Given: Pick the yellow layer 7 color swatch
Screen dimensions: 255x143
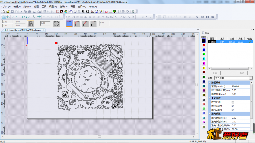Looking at the screenshot, I should pyautogui.click(x=204, y=68).
